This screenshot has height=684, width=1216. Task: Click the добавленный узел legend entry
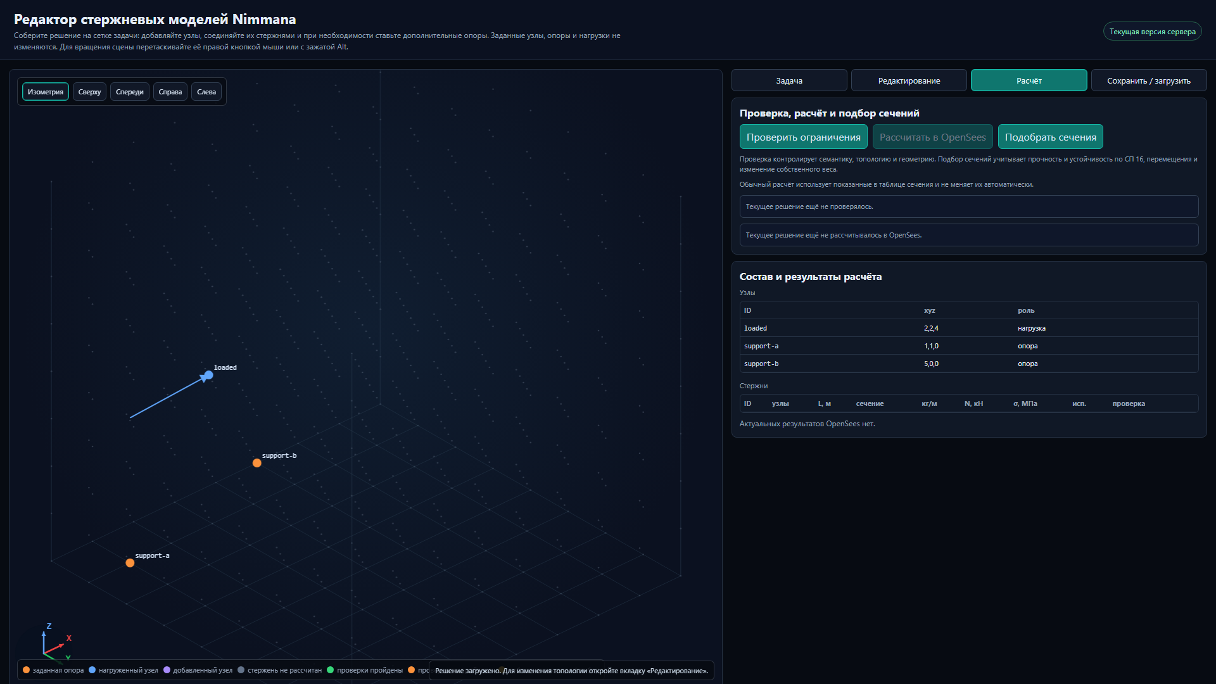[198, 670]
